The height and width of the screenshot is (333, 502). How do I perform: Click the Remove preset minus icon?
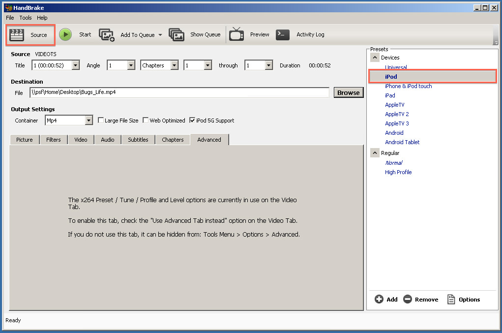[408, 299]
